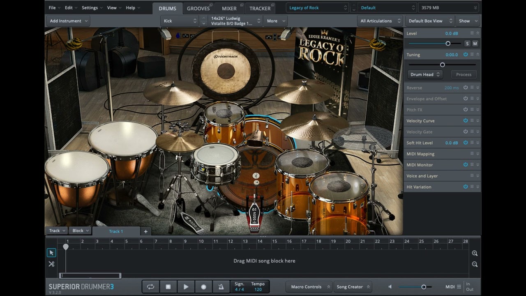Toggle the Velocity Curve power button
526x296 pixels.
point(466,120)
